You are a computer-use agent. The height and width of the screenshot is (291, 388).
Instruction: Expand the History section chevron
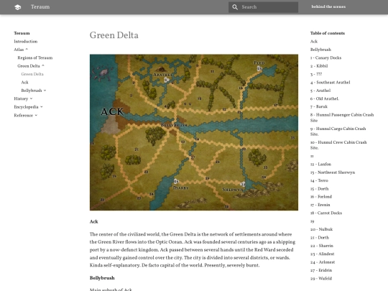31,98
